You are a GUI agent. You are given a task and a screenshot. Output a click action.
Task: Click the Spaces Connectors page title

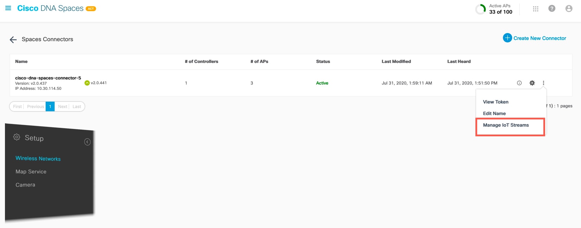(x=48, y=39)
